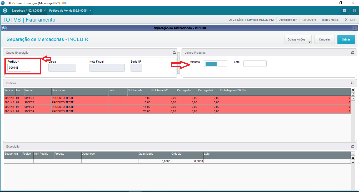Collapse the Dados Expedição panel
Screen dimensions: 359x192
(x=174, y=53)
